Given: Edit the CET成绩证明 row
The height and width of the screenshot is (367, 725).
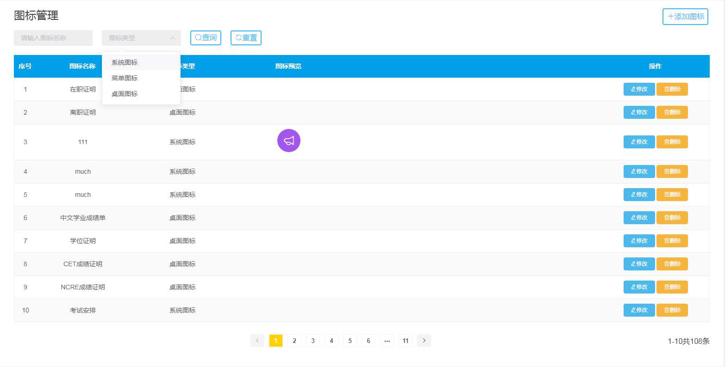Looking at the screenshot, I should 639,264.
